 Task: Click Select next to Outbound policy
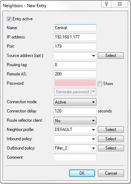pos(111,148)
